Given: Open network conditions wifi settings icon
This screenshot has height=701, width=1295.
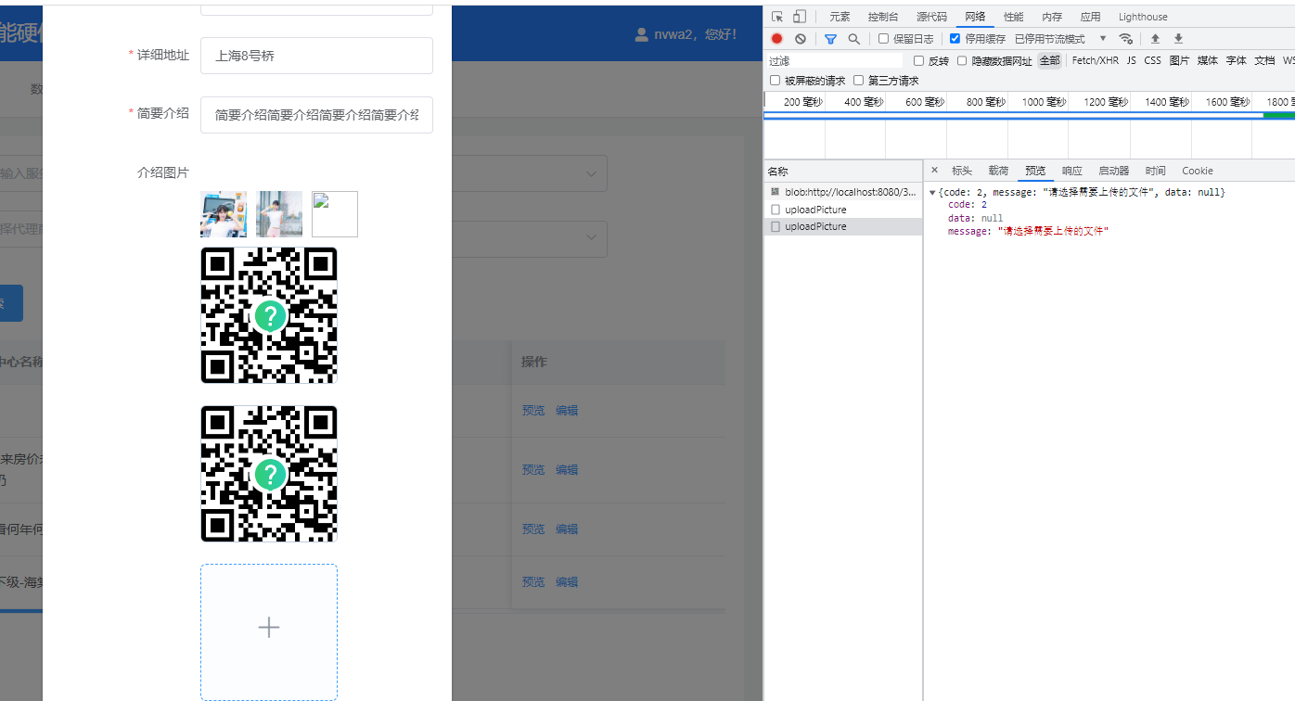Looking at the screenshot, I should [x=1126, y=39].
